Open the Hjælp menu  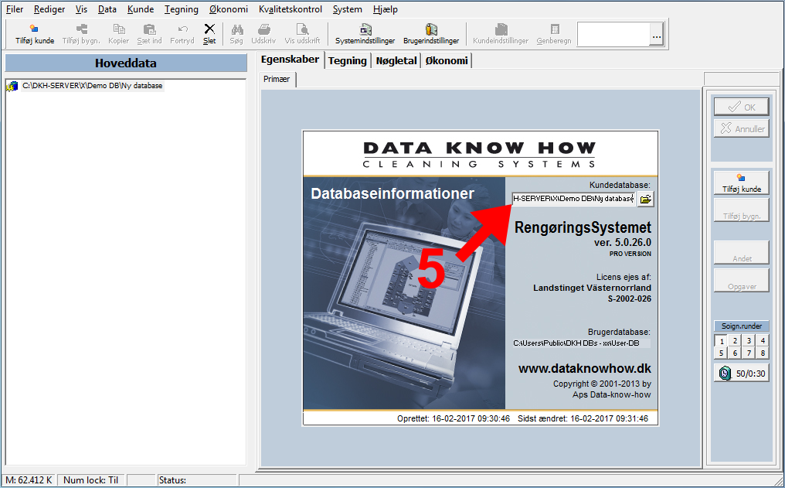pyautogui.click(x=386, y=9)
